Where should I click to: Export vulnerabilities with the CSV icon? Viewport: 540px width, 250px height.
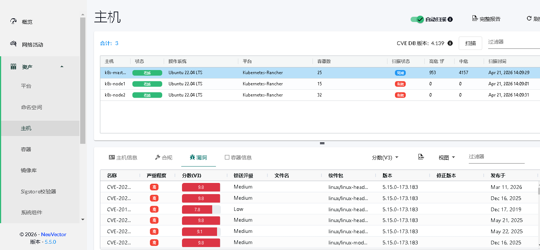tap(421, 157)
